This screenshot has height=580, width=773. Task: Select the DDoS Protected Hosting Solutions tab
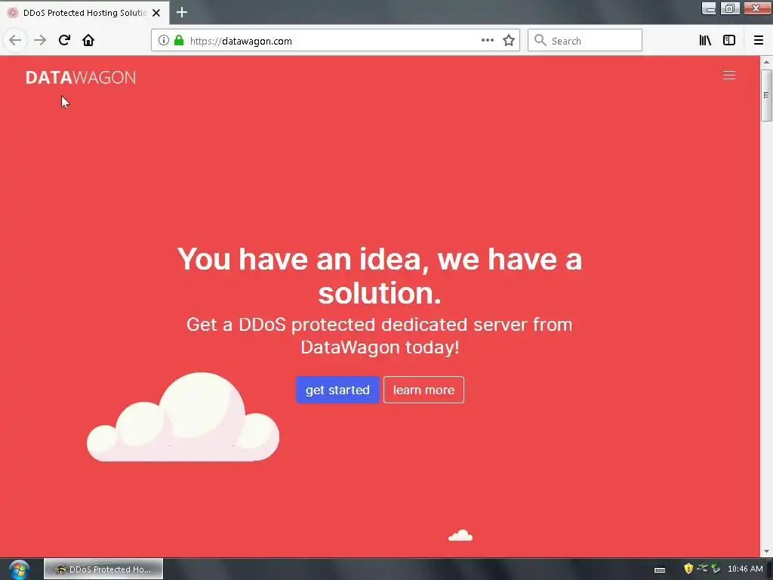point(85,13)
